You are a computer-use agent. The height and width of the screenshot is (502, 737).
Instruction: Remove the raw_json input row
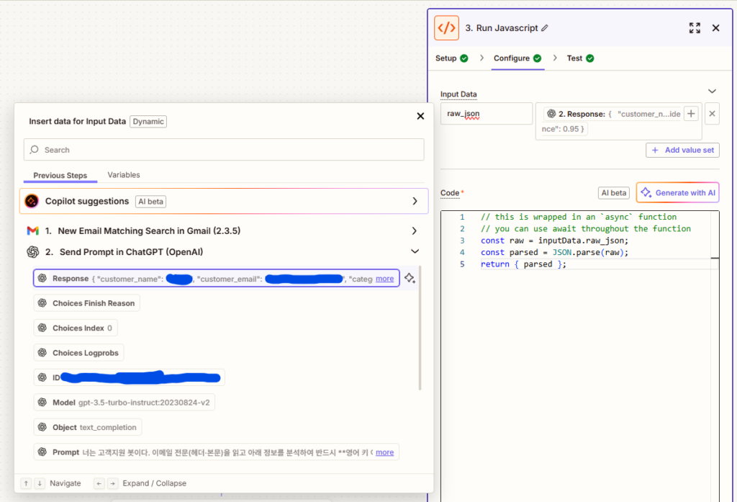712,113
